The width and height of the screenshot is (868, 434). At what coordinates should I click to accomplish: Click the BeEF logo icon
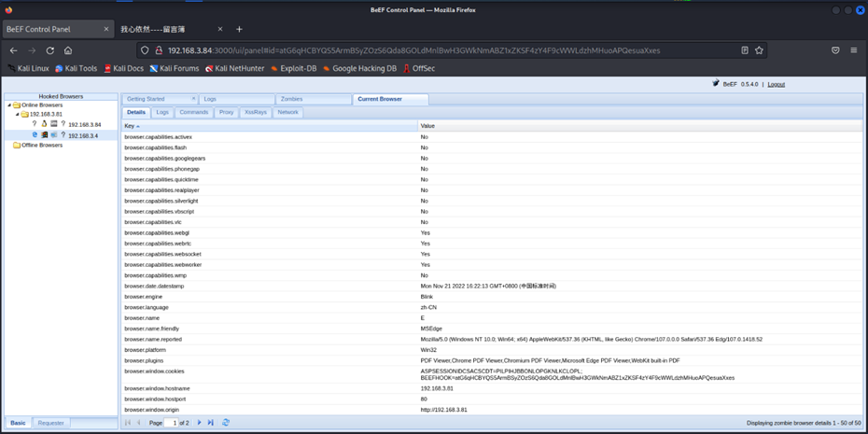click(x=716, y=84)
